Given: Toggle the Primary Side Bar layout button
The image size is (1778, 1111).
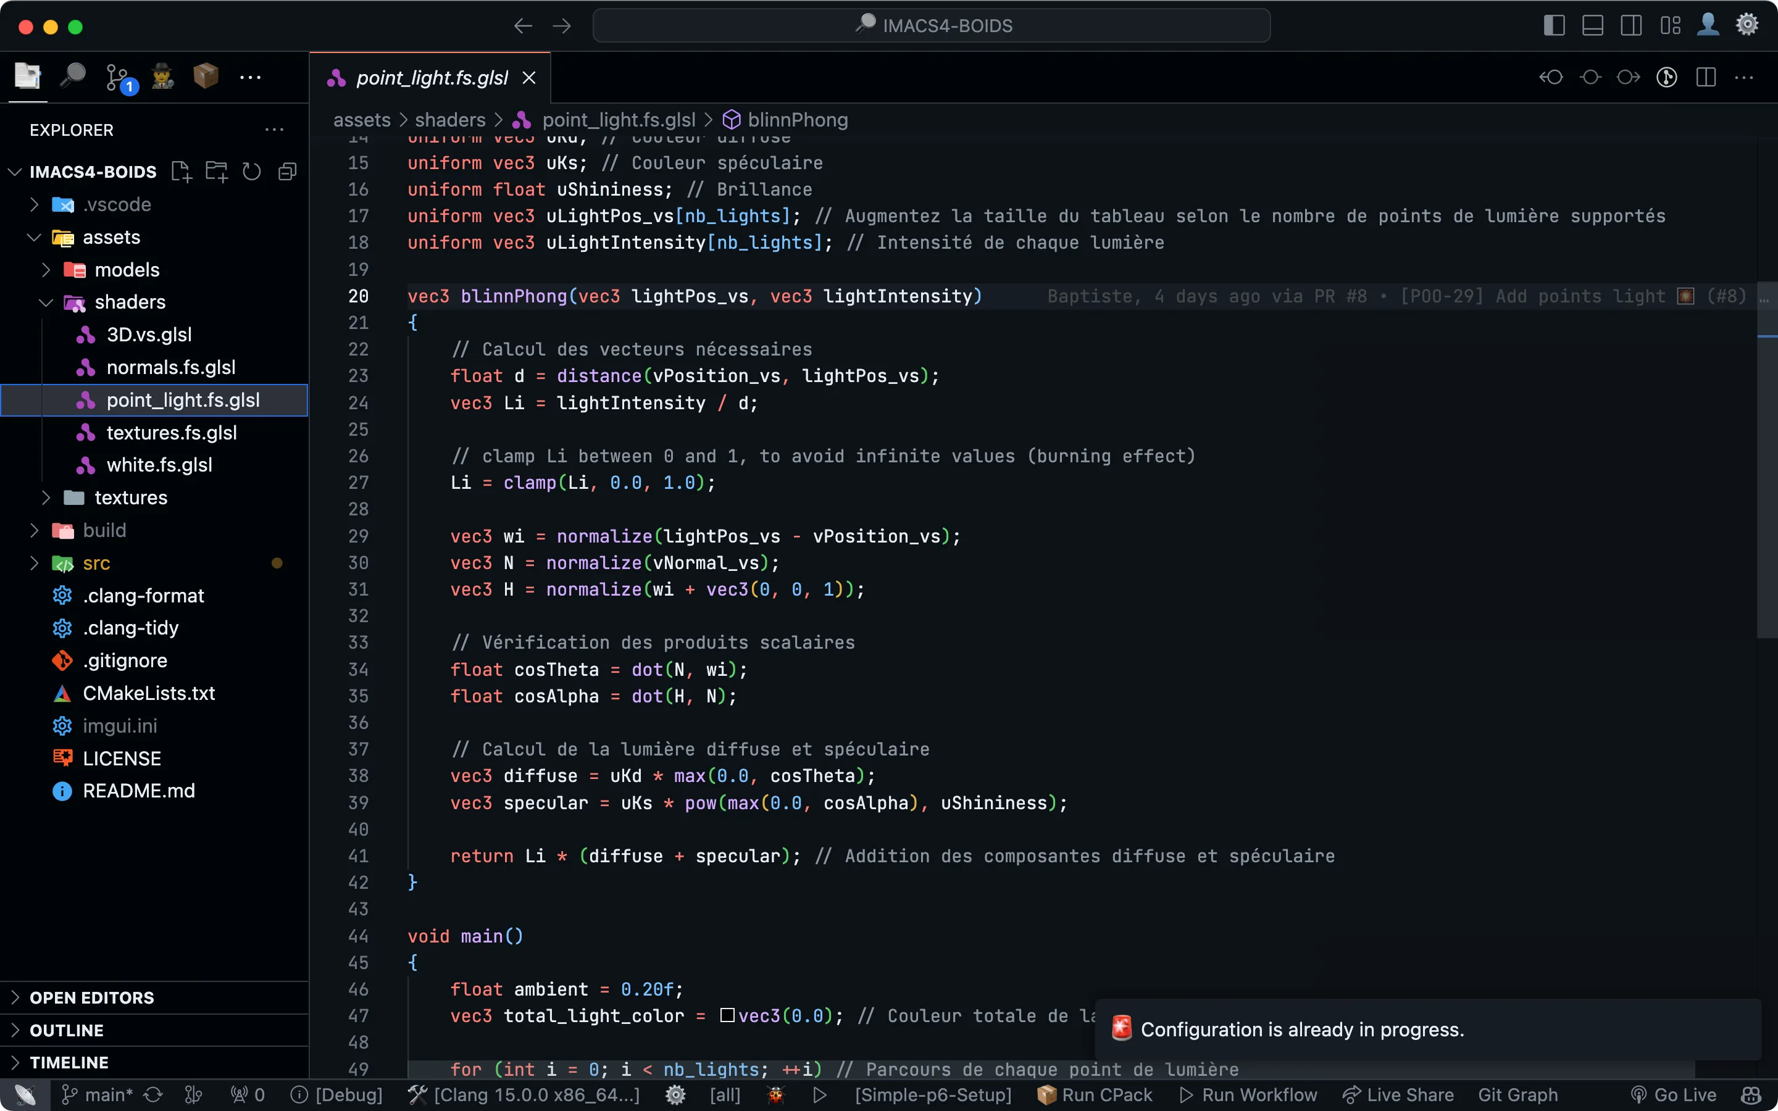Looking at the screenshot, I should point(1554,26).
